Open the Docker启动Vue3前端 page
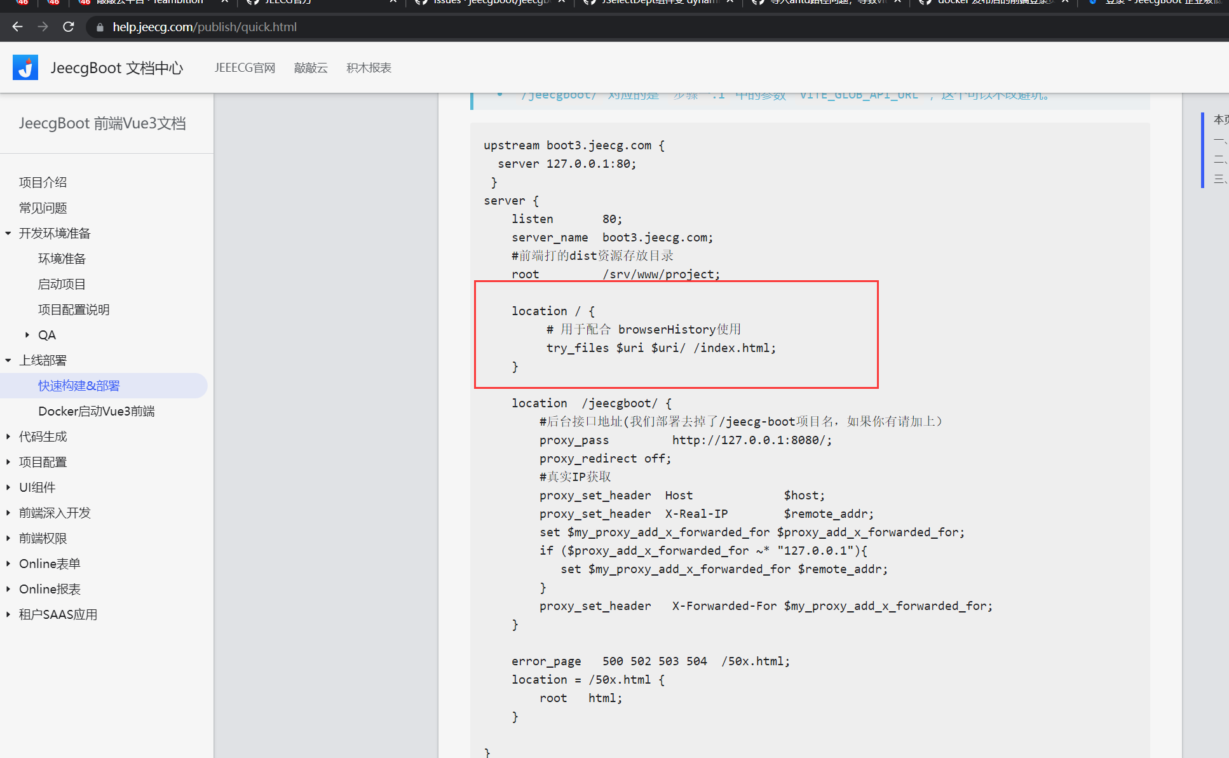Image resolution: width=1229 pixels, height=758 pixels. pyautogui.click(x=96, y=411)
